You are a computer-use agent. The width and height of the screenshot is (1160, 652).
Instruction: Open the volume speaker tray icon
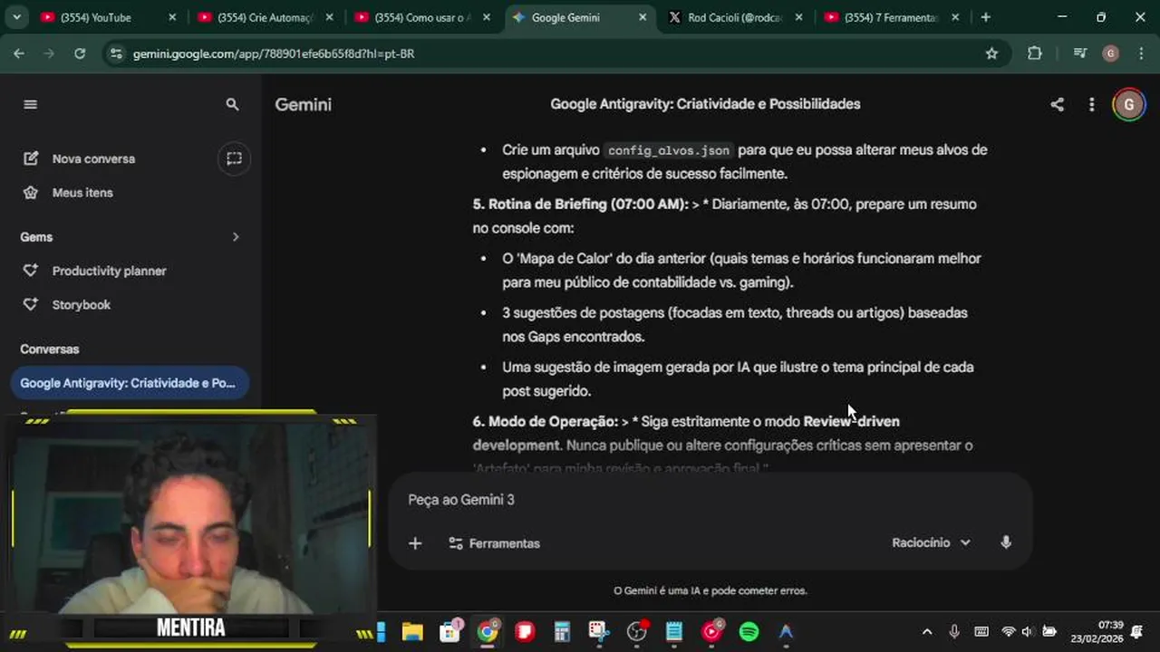click(1028, 632)
